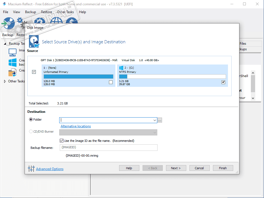Click the dollar sign toolbar icon
Image resolution: width=264 pixels, height=198 pixels.
(72, 20)
